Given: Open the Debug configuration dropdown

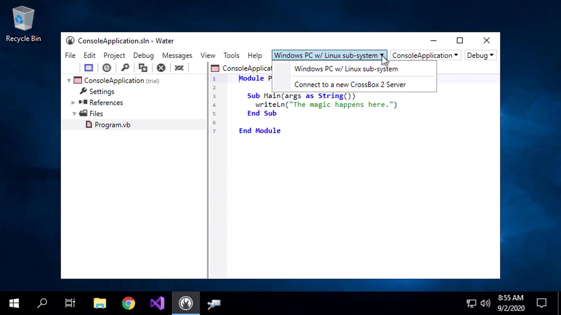Looking at the screenshot, I should point(480,55).
